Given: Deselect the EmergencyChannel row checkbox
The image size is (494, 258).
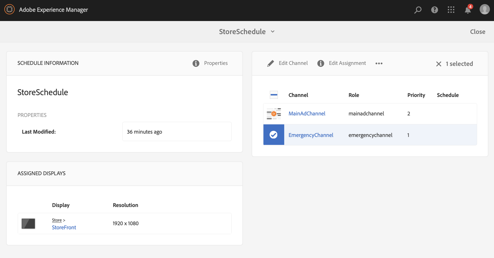Looking at the screenshot, I should coord(274,135).
